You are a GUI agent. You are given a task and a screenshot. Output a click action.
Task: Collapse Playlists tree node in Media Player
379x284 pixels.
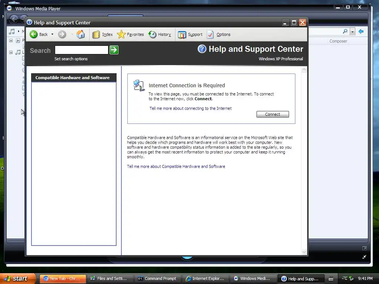pos(11,40)
